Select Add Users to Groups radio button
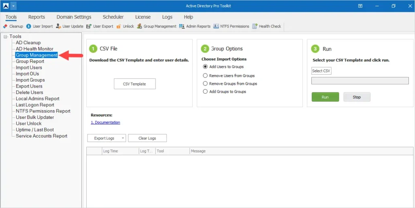Screen dimensions: 415x208 click(205, 66)
